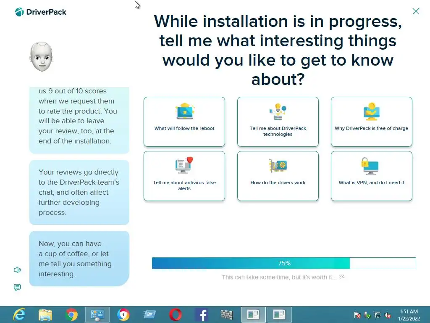Viewport: 430px width, 323px height.
Task: Open the brick wall firewall taskbar icon
Action: (x=227, y=315)
